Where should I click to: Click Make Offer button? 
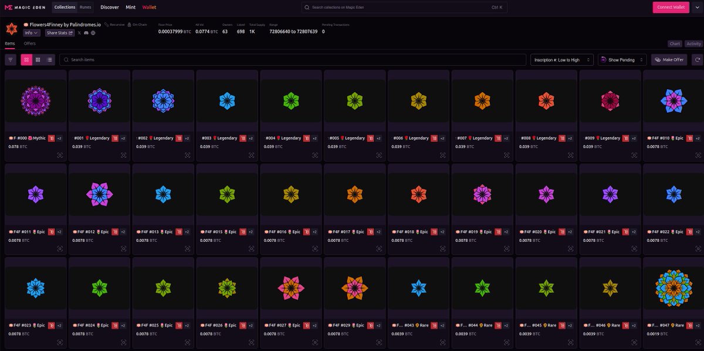click(x=669, y=60)
